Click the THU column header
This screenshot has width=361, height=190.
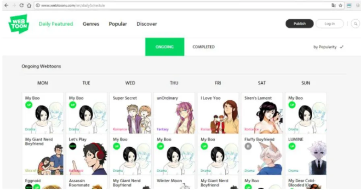[x=174, y=83]
